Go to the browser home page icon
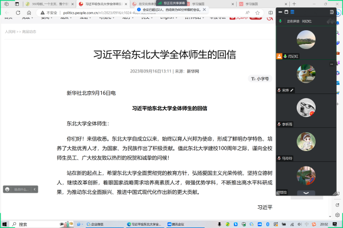This screenshot has width=343, height=228. [x=29, y=13]
